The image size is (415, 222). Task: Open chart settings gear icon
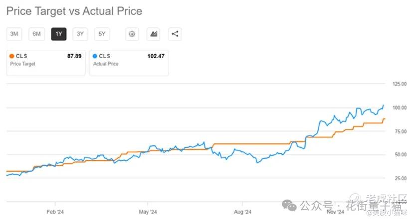132,34
